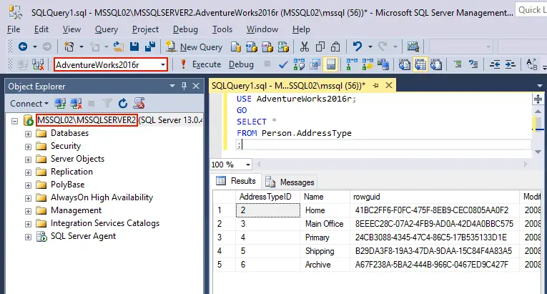547x294 pixels.
Task: Open the Connect dropdown in Object Explorer
Action: click(29, 104)
